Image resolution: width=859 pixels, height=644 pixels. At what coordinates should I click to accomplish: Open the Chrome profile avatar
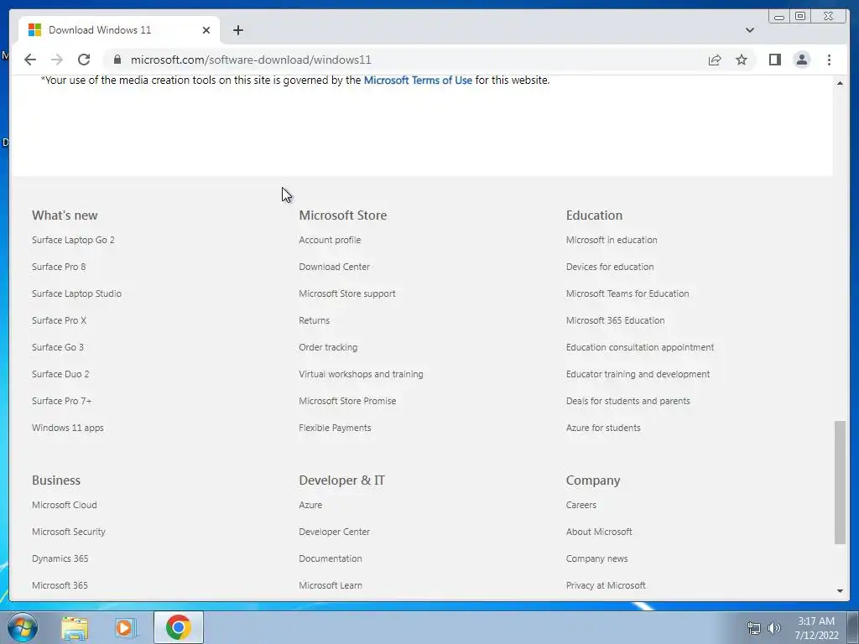801,60
